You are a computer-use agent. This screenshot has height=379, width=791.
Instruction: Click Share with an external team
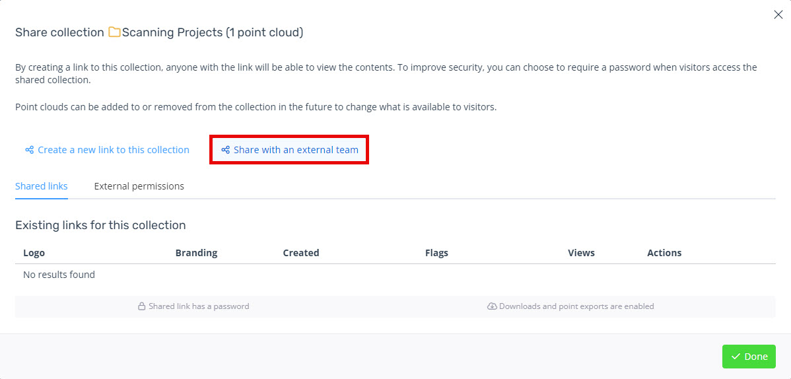[290, 150]
